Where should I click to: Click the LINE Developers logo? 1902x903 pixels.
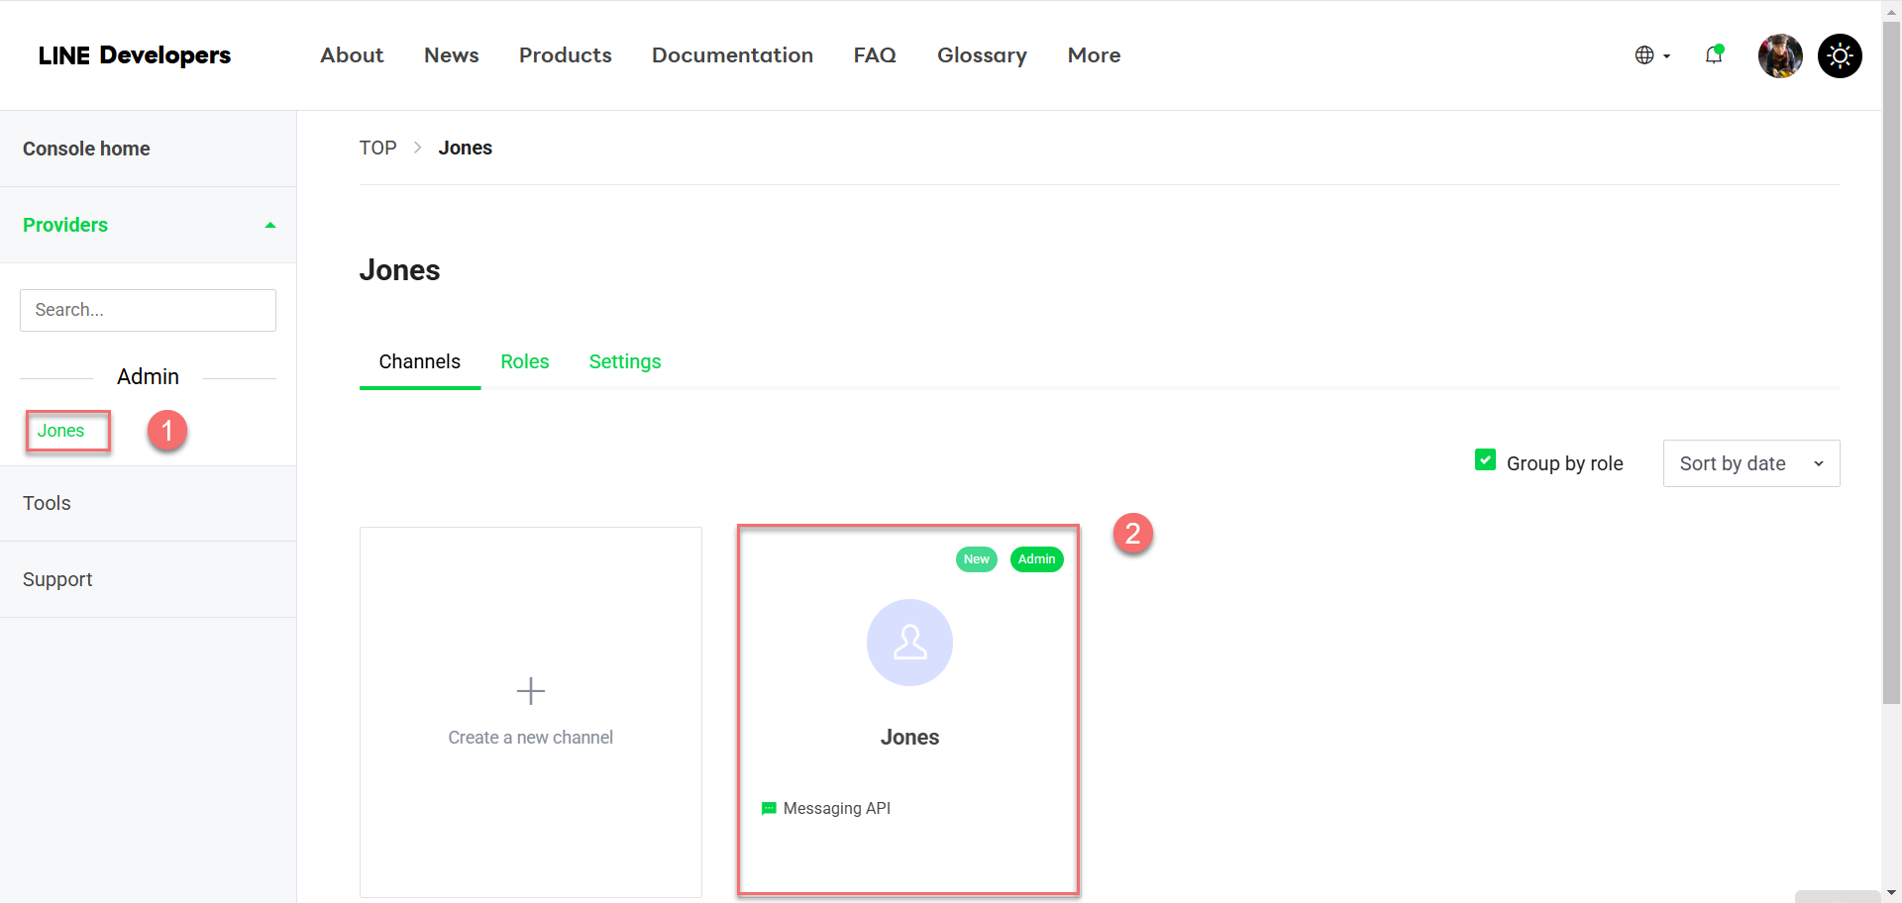point(135,55)
